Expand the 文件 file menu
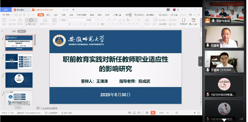 click(x=7, y=15)
